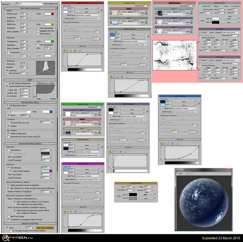Toggle Self Illumination (Glow) checkbox
Viewport: 243px width, 242px height.
[x=7, y=106]
